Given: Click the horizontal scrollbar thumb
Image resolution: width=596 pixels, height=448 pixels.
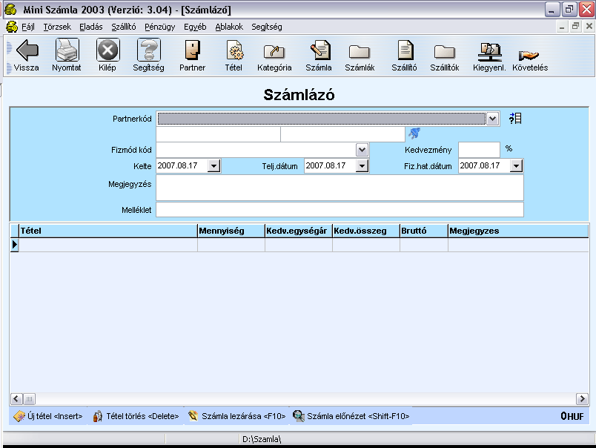Looking at the screenshot, I should click(x=29, y=399).
